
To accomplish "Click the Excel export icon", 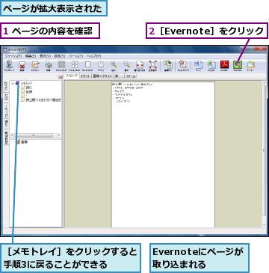I will point(211,65).
